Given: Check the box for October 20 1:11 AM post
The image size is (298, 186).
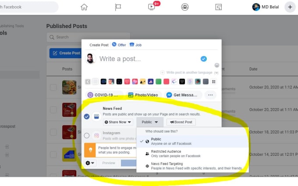Looking at the screenshot, I should click(53, 110).
